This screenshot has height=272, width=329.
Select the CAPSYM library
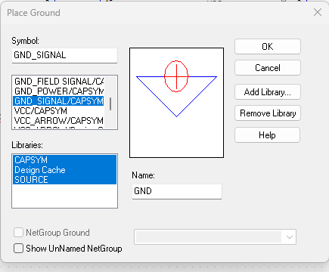pos(64,160)
